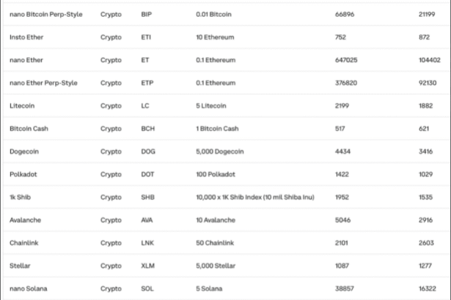Image resolution: width=451 pixels, height=300 pixels.
Task: Select the 5,000 Dogecoin contract size cell
Action: [x=220, y=151]
